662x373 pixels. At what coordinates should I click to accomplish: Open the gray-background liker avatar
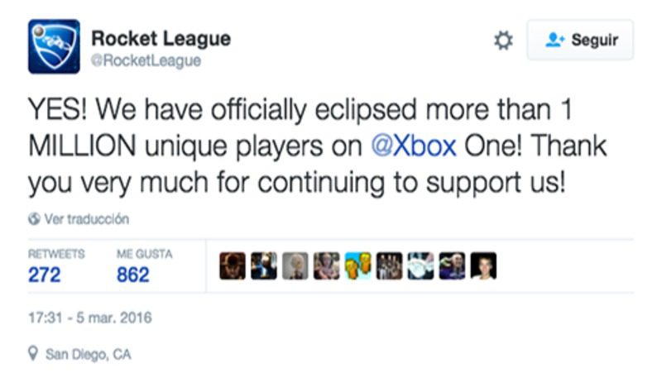295,265
